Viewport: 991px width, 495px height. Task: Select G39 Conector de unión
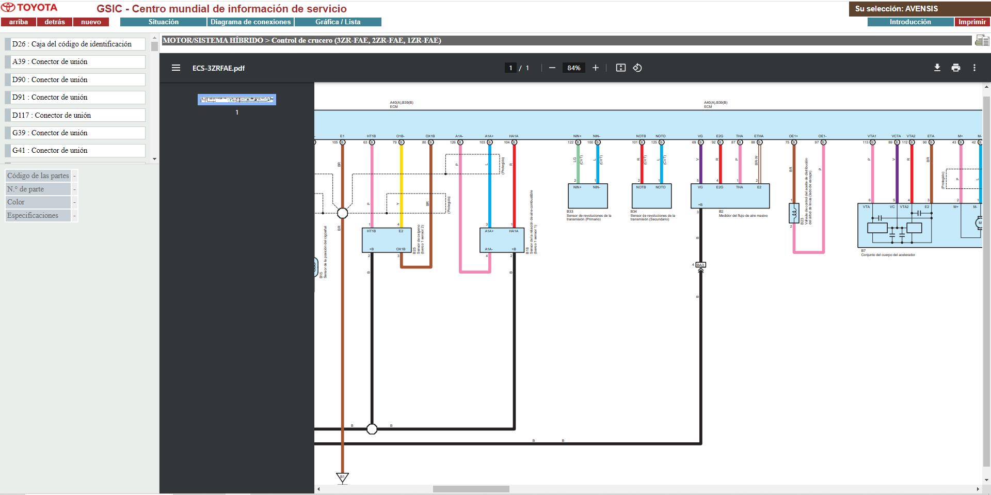[75, 133]
